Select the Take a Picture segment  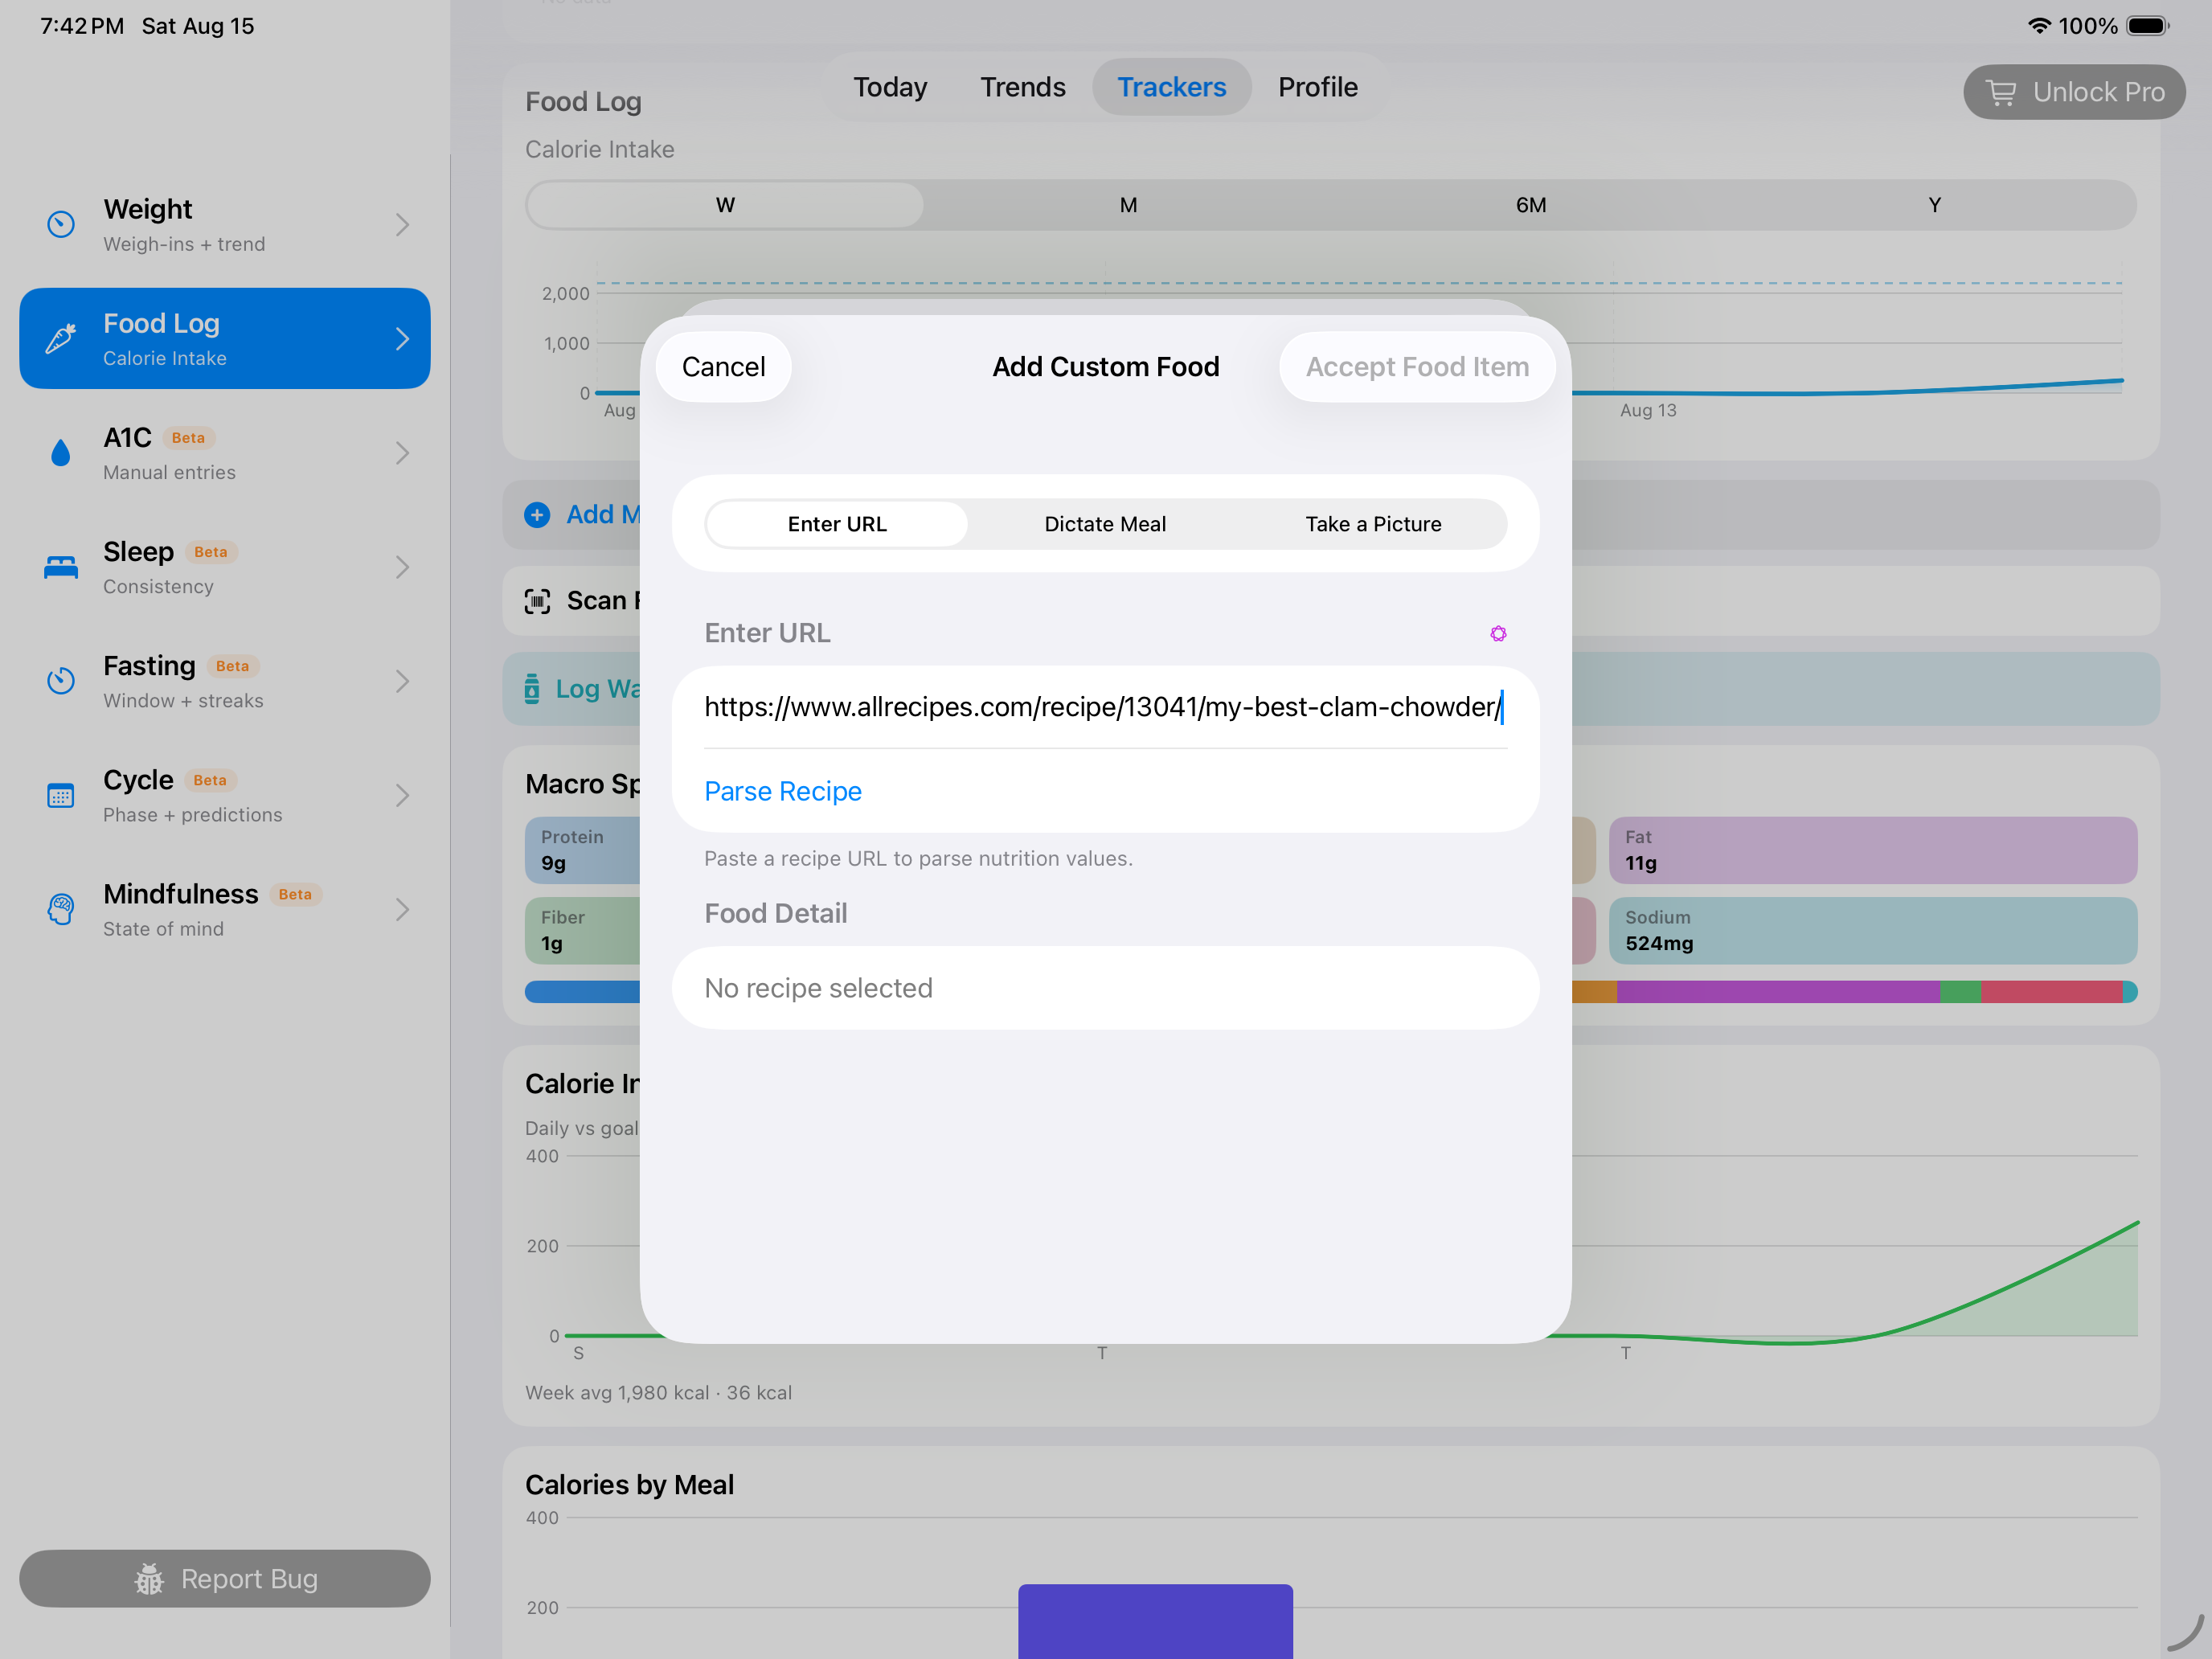click(1373, 525)
